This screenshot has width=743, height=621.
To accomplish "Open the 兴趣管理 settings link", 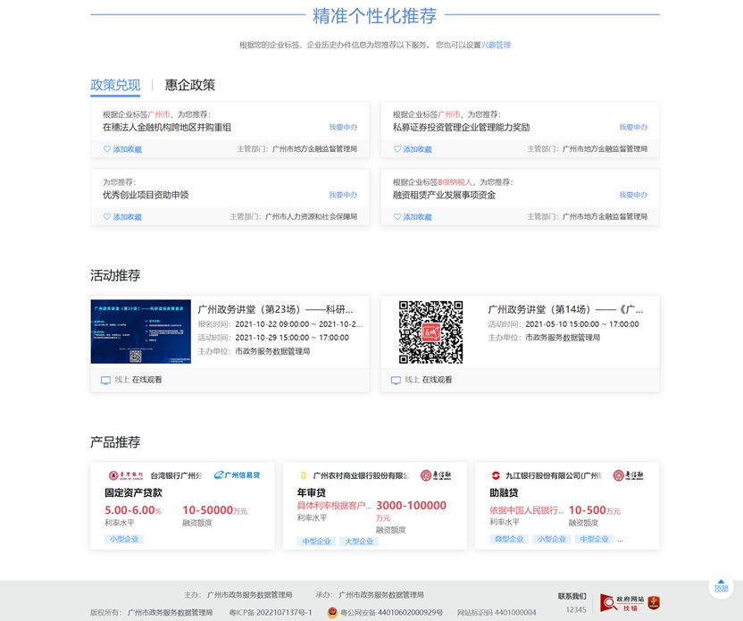I will click(x=496, y=45).
